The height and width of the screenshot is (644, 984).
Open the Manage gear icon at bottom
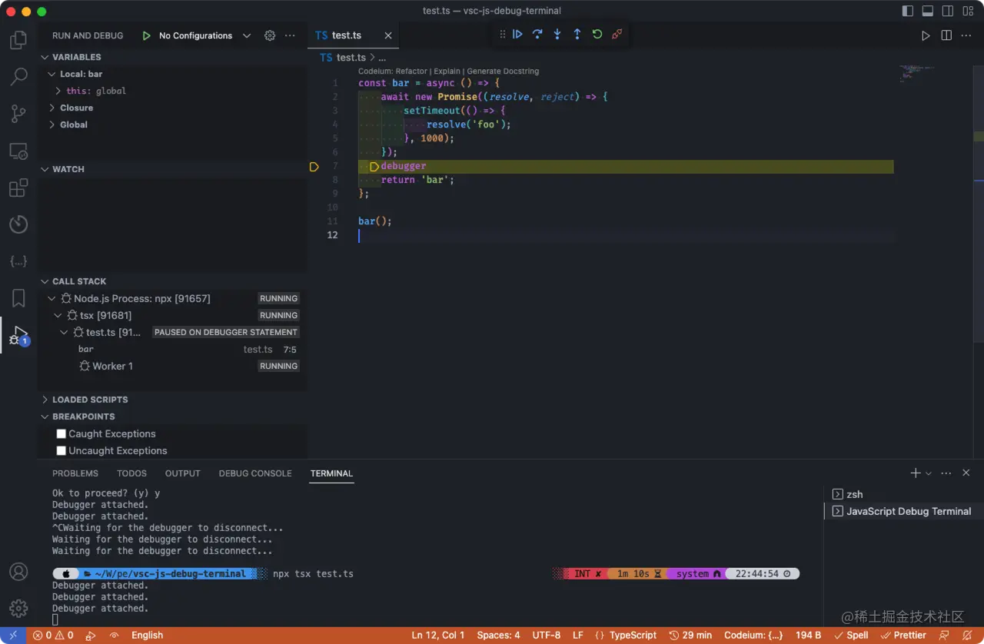18,609
